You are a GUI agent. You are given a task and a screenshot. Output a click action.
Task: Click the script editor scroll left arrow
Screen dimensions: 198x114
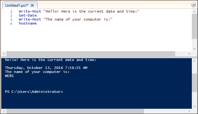coord(4,54)
